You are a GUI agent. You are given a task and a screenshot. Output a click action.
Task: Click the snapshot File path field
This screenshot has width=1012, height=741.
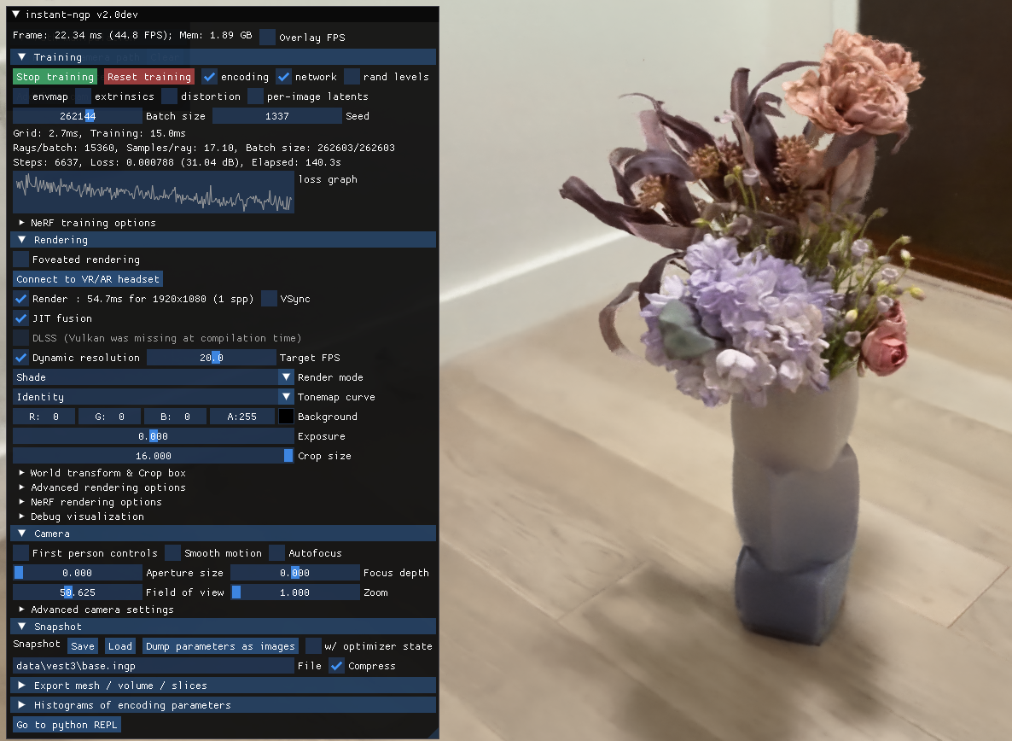click(x=154, y=666)
